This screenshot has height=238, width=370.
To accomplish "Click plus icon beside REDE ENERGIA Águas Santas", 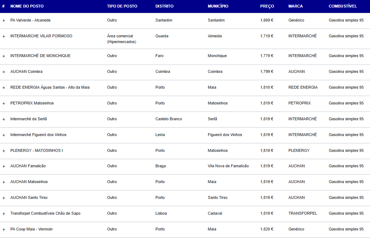I will click(x=4, y=88).
